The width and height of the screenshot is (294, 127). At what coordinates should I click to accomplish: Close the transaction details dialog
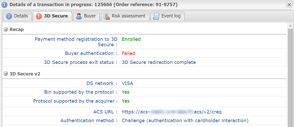coord(289,5)
